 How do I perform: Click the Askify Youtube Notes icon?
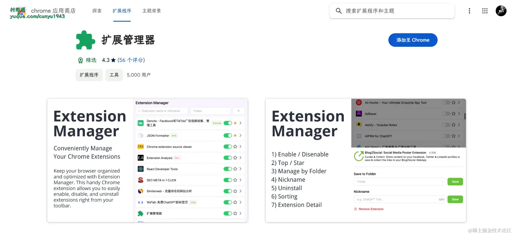(359, 125)
